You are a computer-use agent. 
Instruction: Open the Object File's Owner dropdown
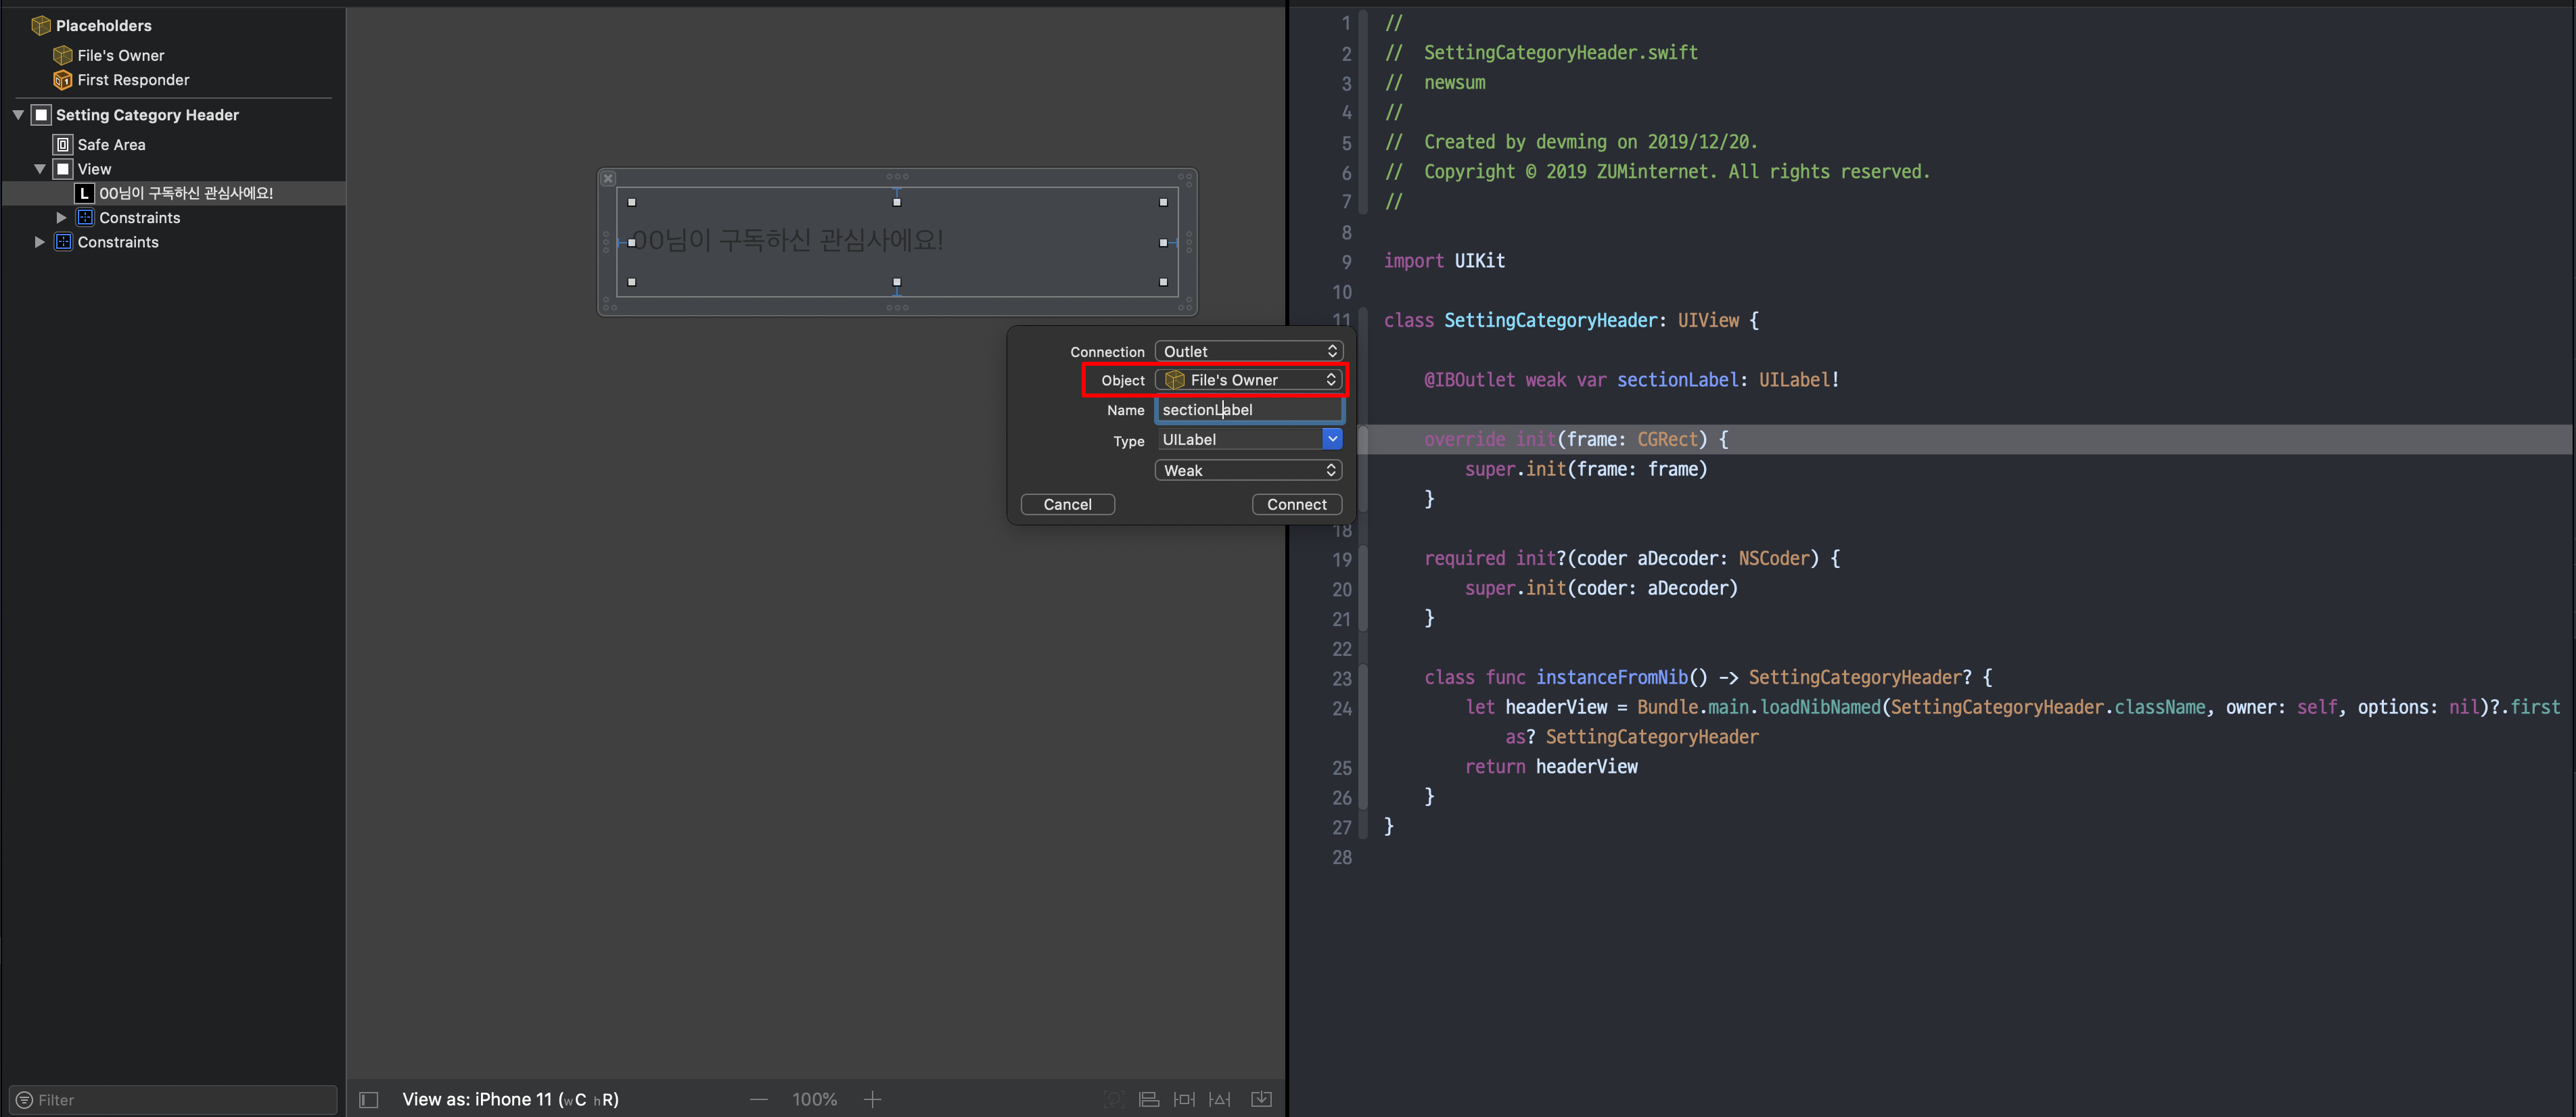1250,380
